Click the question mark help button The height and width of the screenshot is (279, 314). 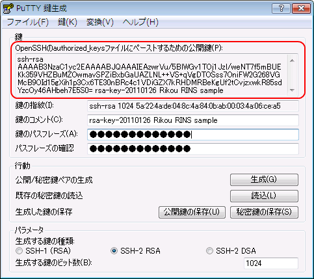coord(281,8)
